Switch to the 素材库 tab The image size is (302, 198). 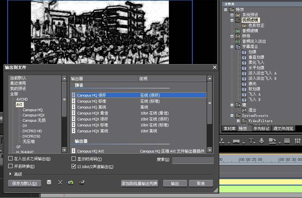[230, 129]
